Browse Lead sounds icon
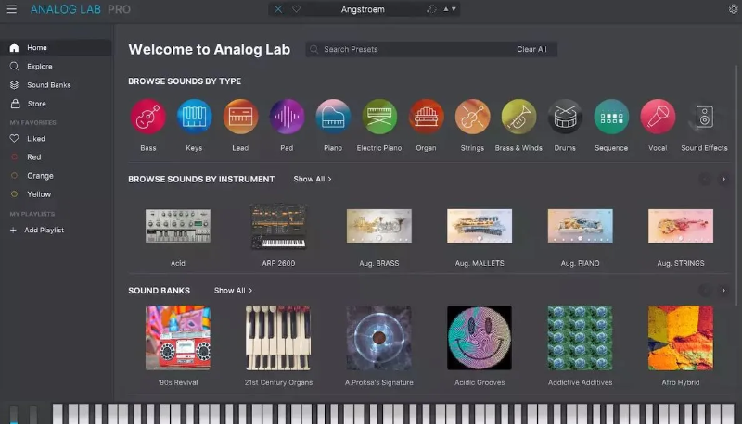 [x=240, y=117]
